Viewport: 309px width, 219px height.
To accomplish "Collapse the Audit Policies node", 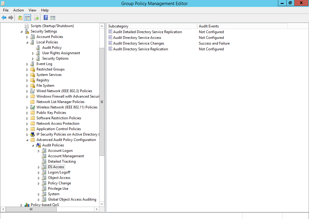I will pos(33,145).
